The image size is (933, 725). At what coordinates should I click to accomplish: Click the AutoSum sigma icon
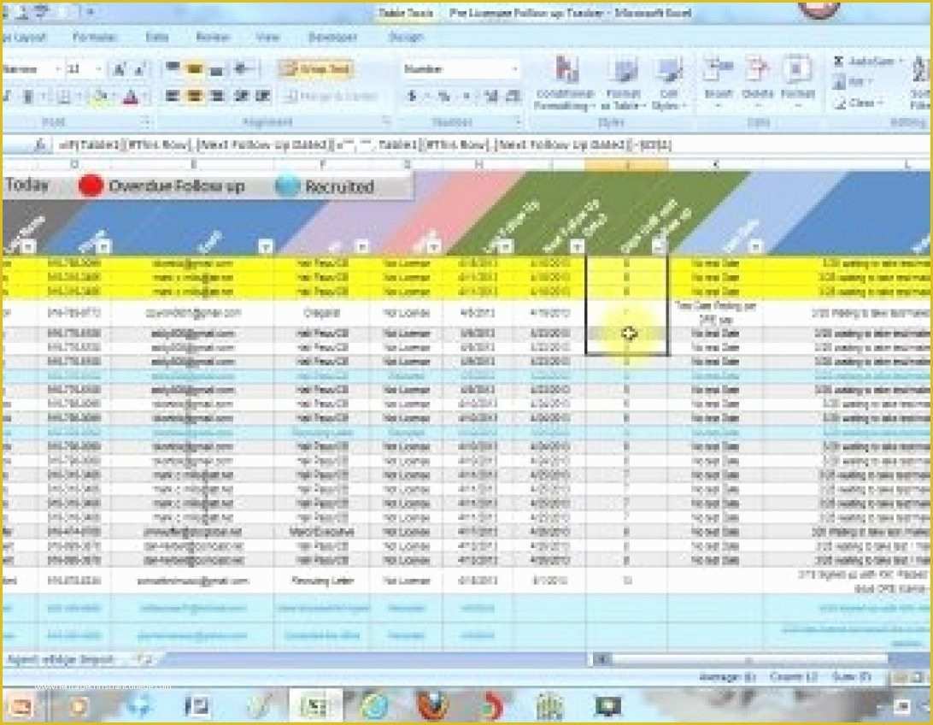[838, 62]
